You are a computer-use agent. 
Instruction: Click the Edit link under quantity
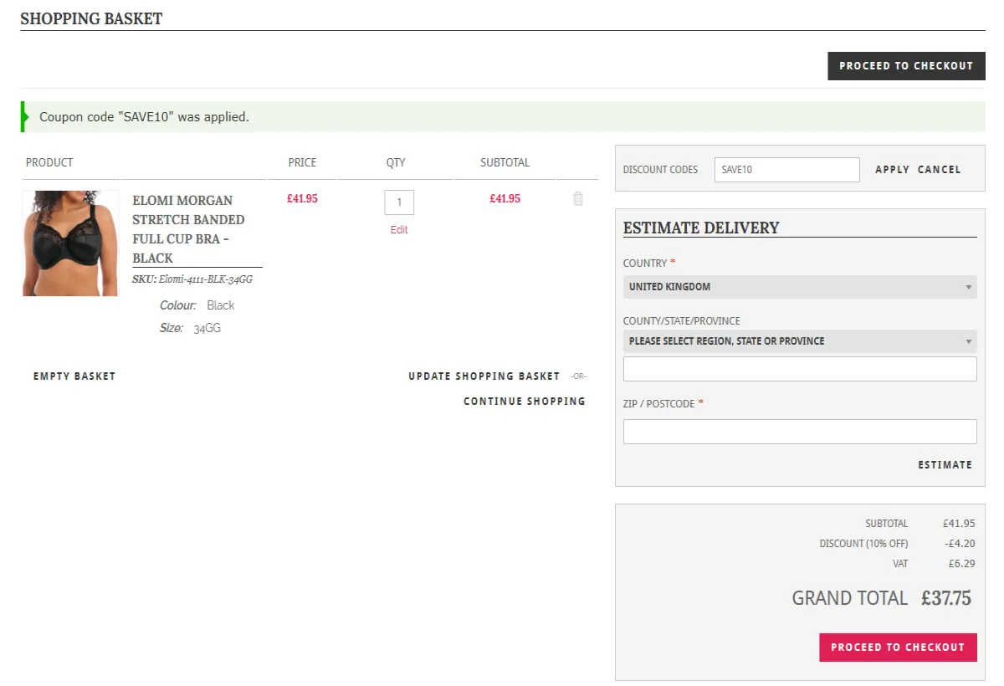(x=399, y=230)
